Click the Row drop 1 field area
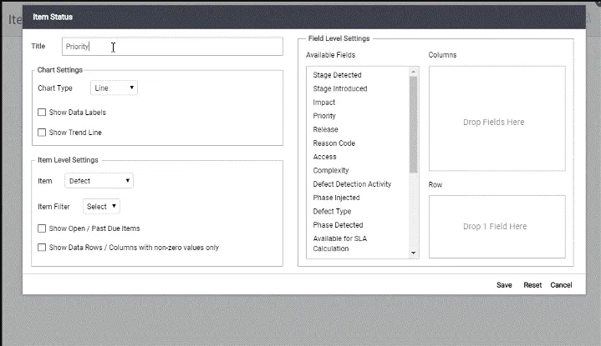601x346 pixels. point(497,227)
